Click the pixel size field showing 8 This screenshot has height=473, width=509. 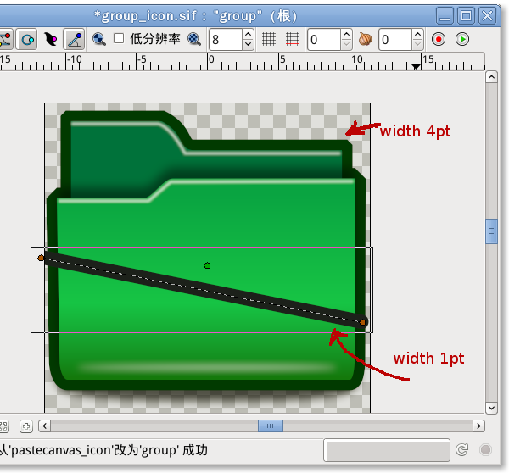point(225,39)
